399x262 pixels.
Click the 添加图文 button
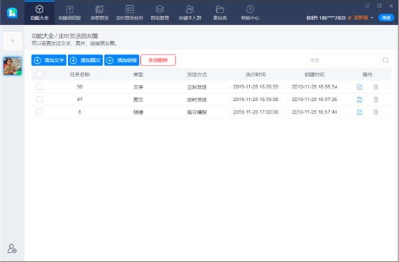tap(85, 60)
